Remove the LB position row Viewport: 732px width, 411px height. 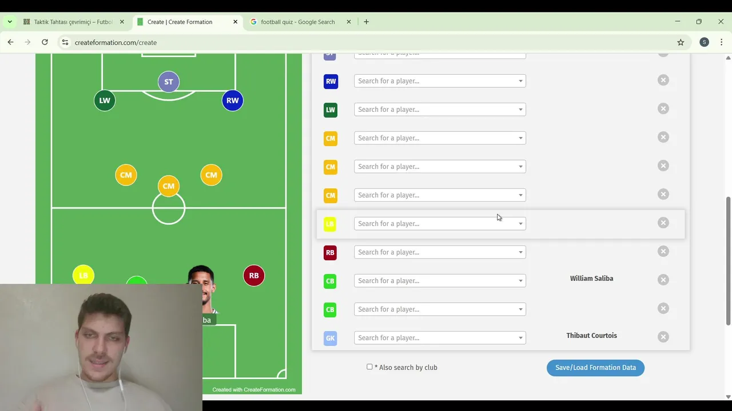663,223
